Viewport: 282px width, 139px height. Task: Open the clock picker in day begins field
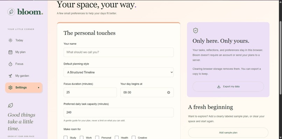point(169,93)
